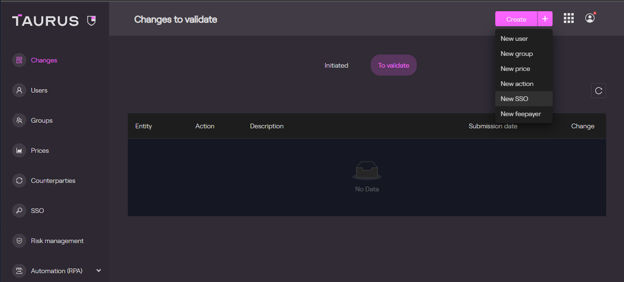624x282 pixels.
Task: Switch to the Initiated tab
Action: [x=336, y=65]
